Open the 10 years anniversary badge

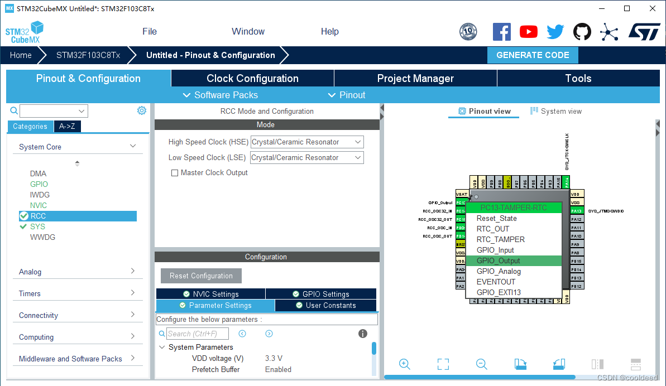point(468,32)
